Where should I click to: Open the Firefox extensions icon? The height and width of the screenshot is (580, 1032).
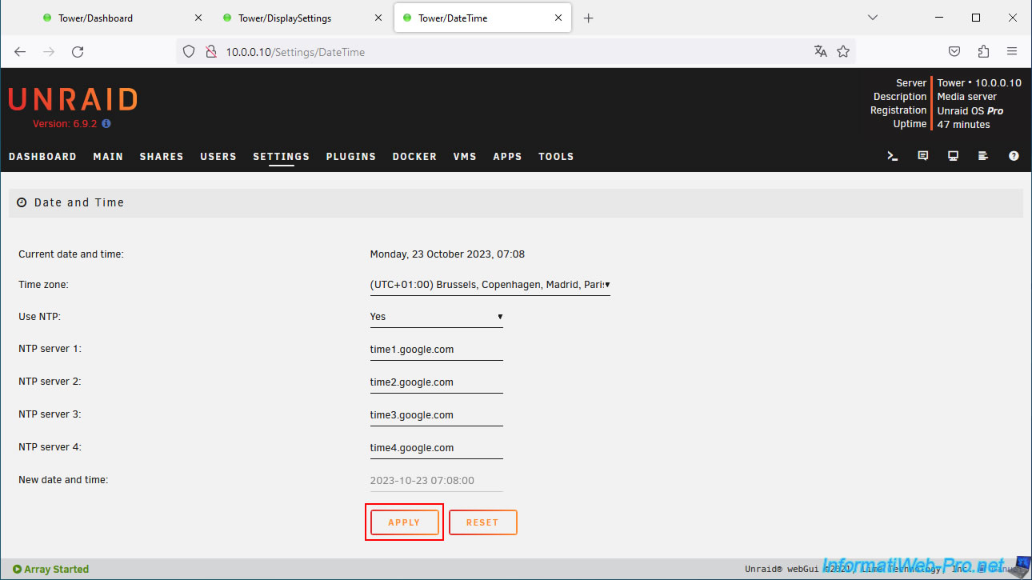983,51
